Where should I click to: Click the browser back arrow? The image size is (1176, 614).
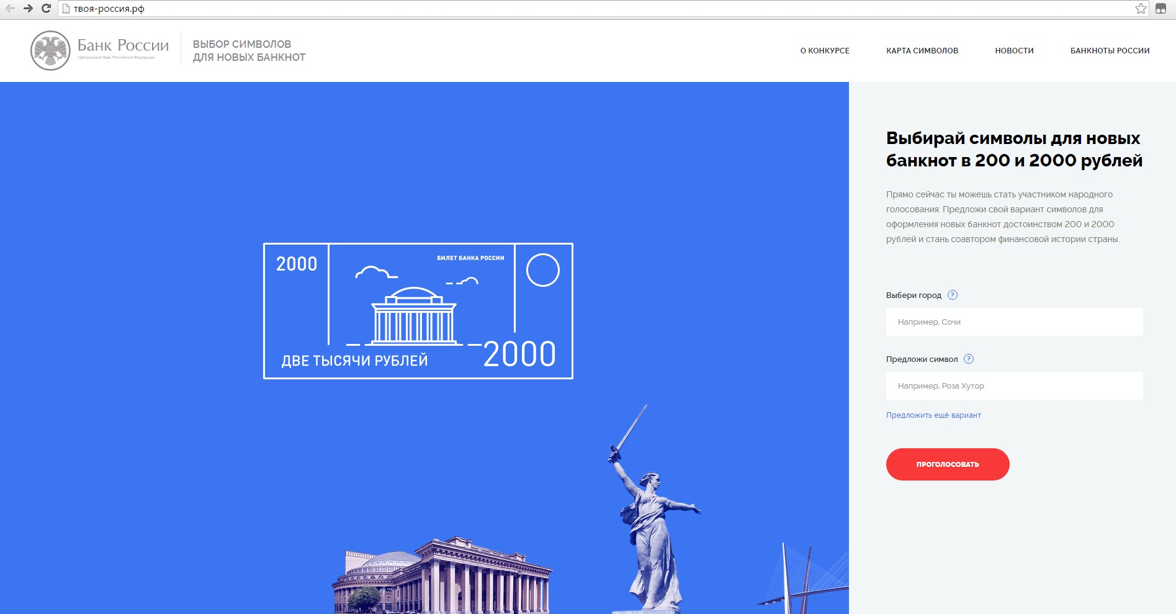point(10,9)
